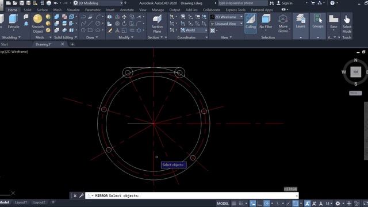The height and width of the screenshot is (207, 368).
Task: Select the Move tool in Modify panel
Action: [124, 17]
